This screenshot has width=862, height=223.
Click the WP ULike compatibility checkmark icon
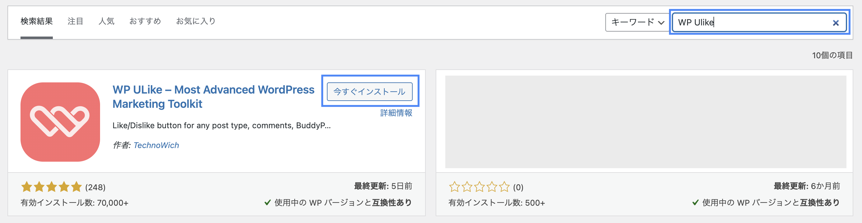click(x=267, y=202)
